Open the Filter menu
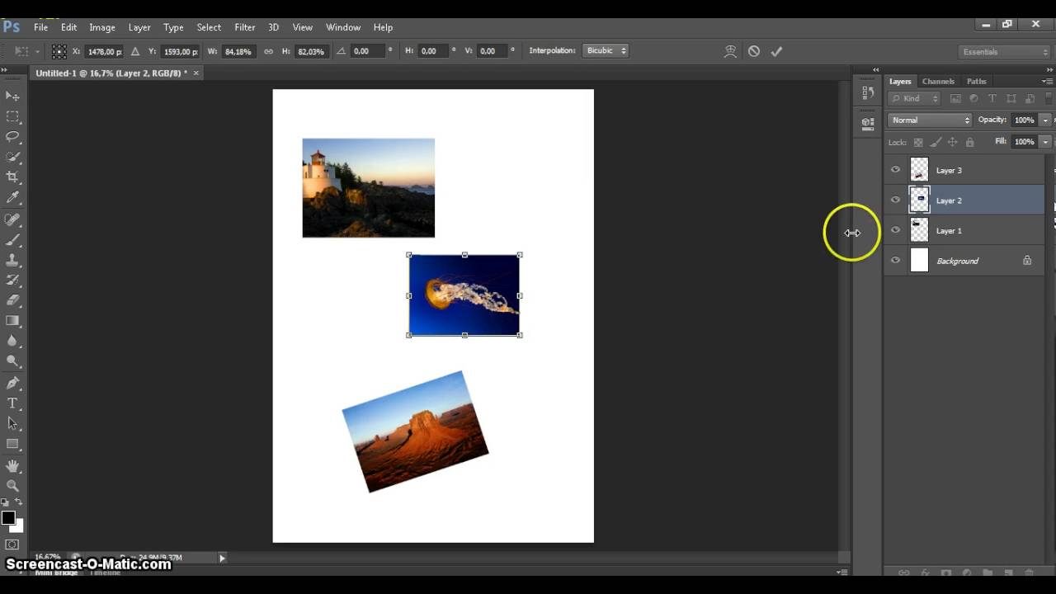 coord(245,27)
